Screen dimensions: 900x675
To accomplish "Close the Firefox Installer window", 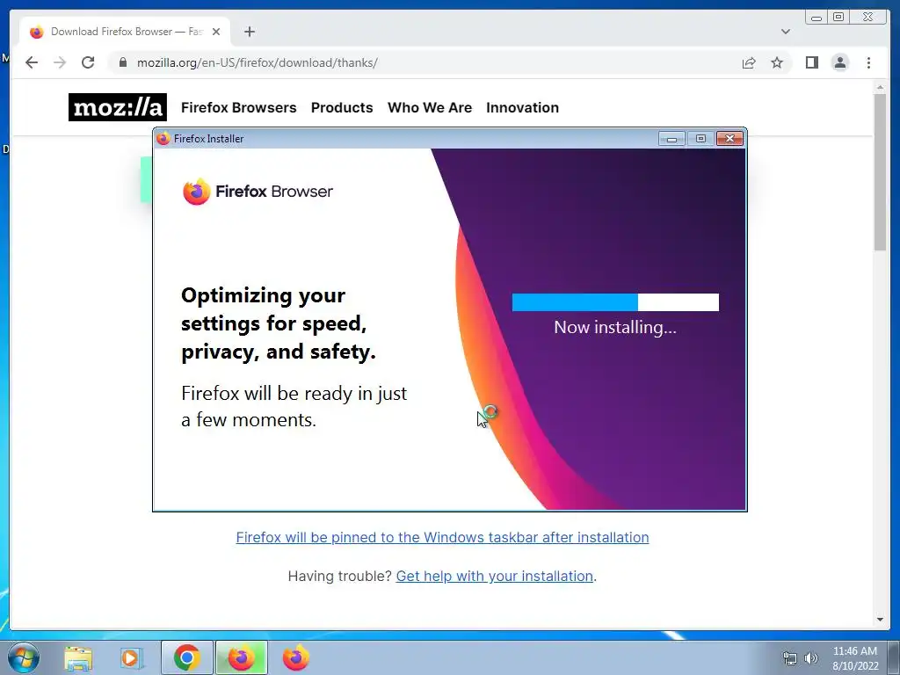I will 729,138.
